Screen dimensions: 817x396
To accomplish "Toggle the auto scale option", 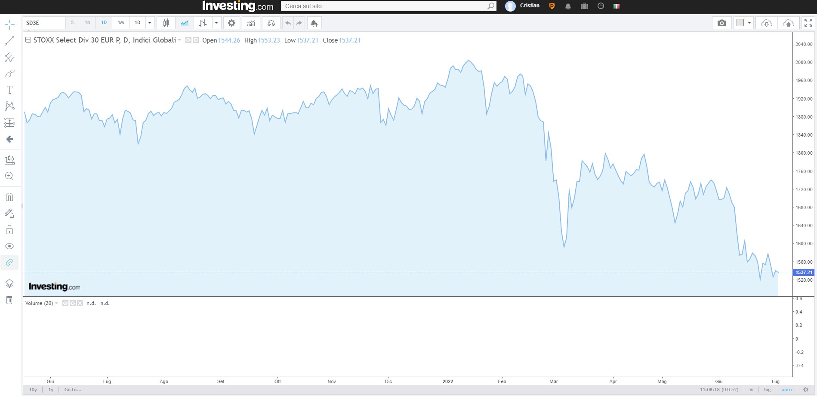I will point(786,390).
